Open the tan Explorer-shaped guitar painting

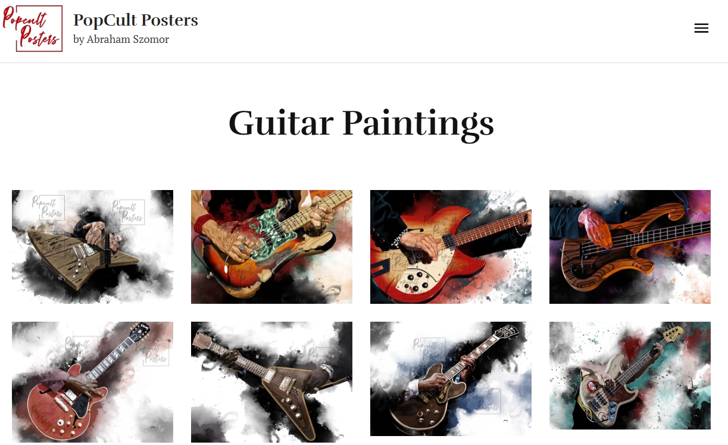click(x=92, y=247)
